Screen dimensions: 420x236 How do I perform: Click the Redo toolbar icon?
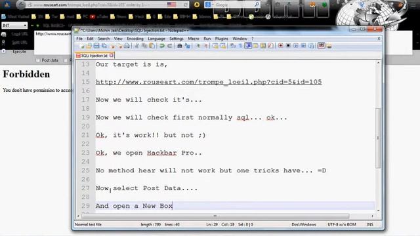pos(169,46)
